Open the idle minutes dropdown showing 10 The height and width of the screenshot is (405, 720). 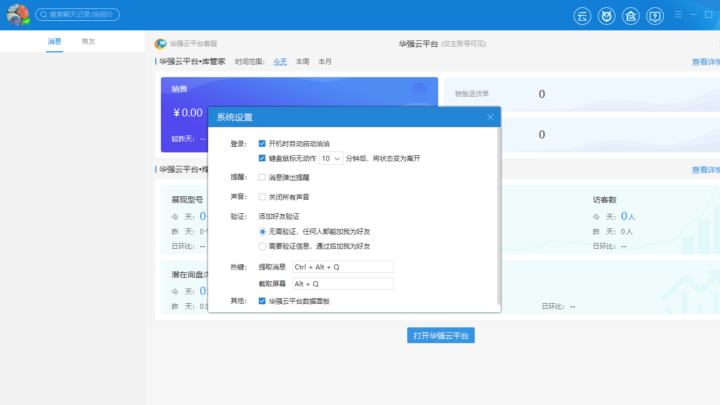point(331,158)
